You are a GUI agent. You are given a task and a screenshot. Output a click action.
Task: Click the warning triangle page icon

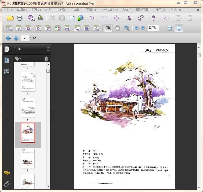(x=96, y=28)
